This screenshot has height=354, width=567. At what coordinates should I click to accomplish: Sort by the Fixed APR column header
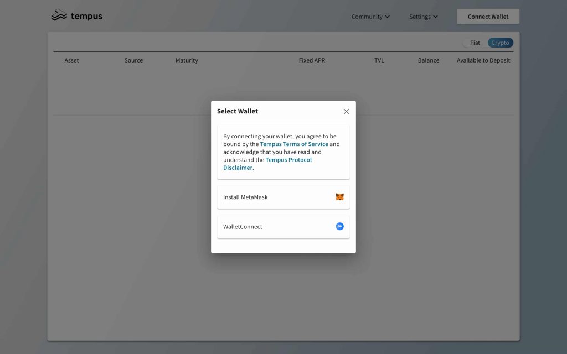coord(312,60)
